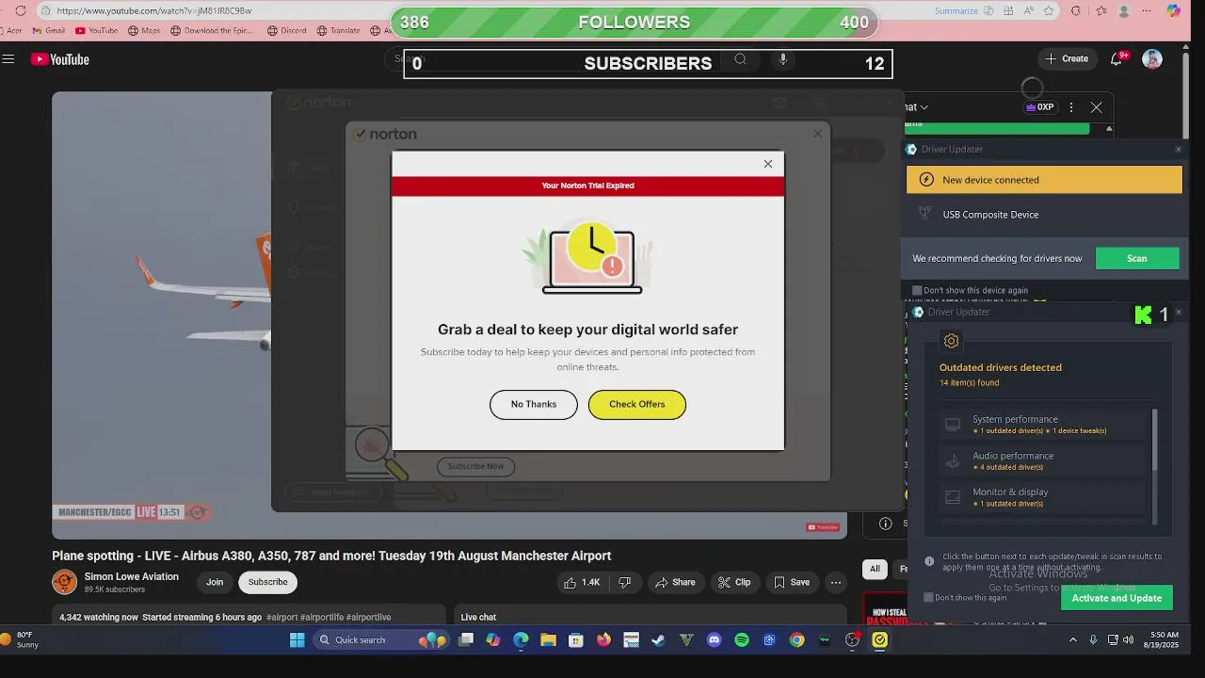Open the Maps bookmark
The height and width of the screenshot is (678, 1205).
[x=144, y=30]
